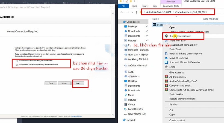This screenshot has width=224, height=123.
Task: Open Profile dropdown in Civil 3D ribbon
Action: click(x=57, y=3)
